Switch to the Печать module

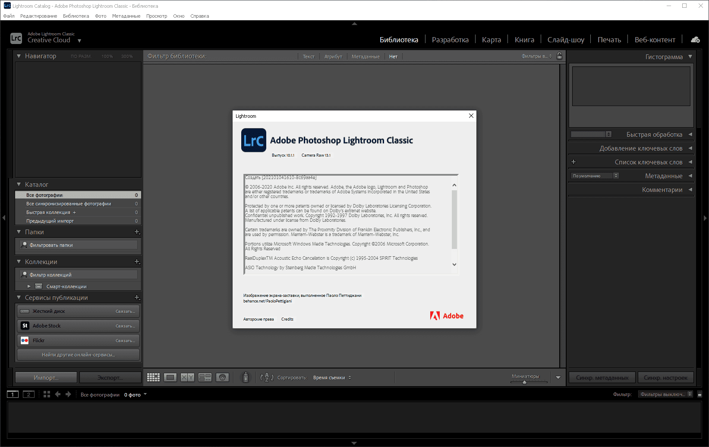[609, 40]
